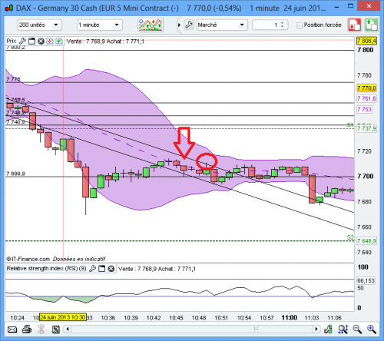
Task: Click the 7 770,0 yellow price label
Action: (366, 88)
